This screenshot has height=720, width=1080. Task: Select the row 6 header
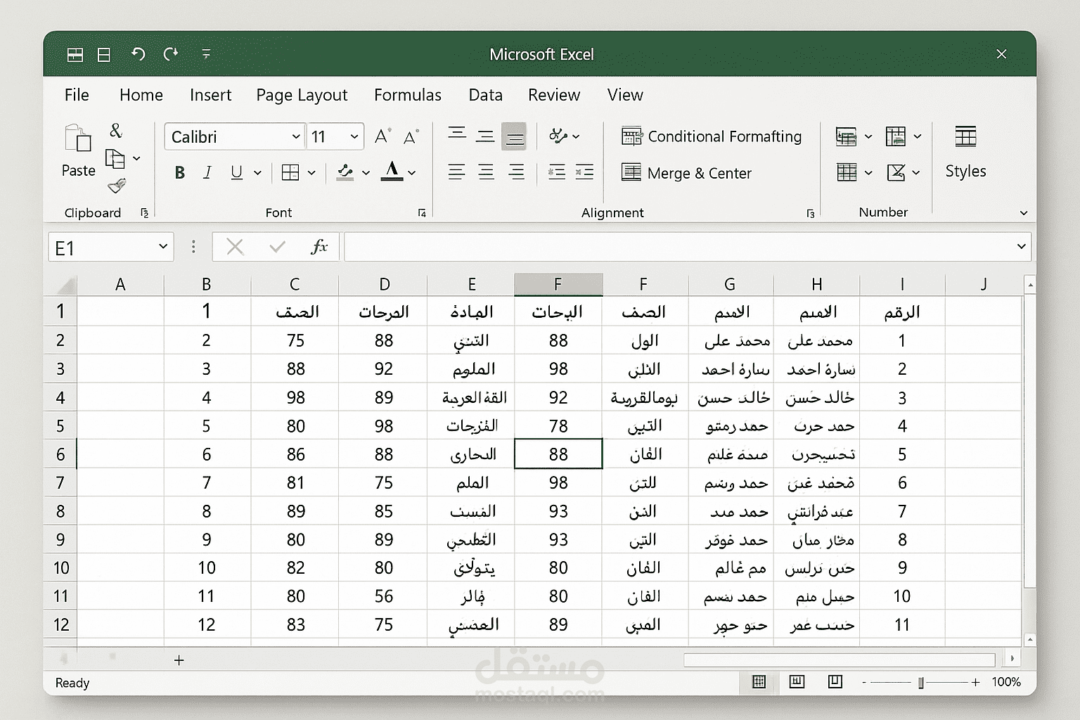[x=60, y=454]
